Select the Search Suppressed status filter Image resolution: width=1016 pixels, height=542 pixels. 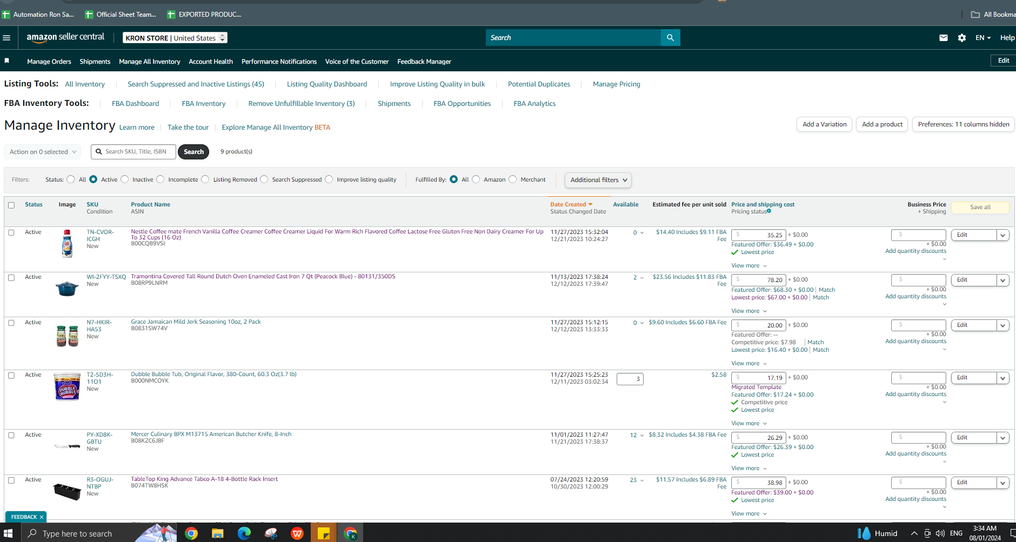[264, 179]
